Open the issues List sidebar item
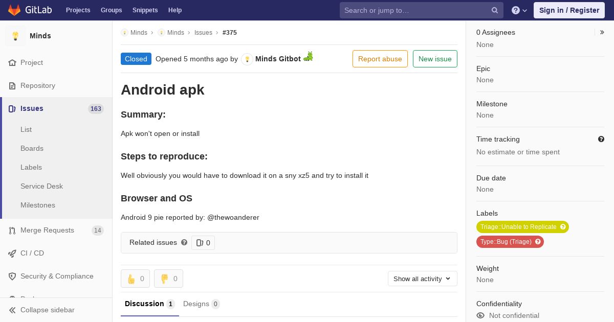The height and width of the screenshot is (322, 614). point(26,130)
